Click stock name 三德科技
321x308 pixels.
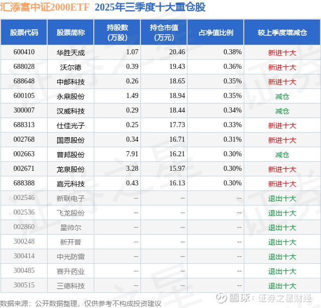[x=71, y=286]
